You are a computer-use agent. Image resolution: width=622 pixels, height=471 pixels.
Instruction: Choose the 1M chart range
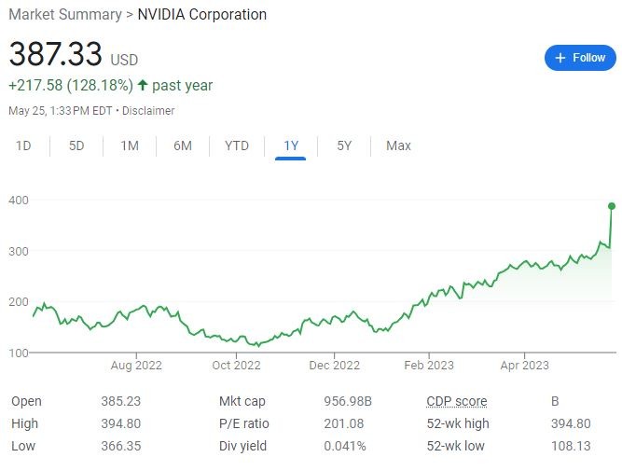tap(130, 145)
